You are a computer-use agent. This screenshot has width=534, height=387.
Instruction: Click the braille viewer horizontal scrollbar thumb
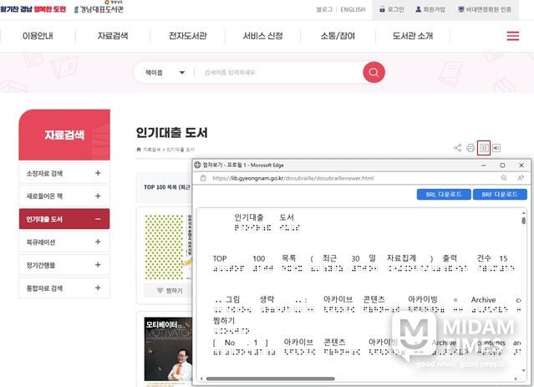point(271,379)
